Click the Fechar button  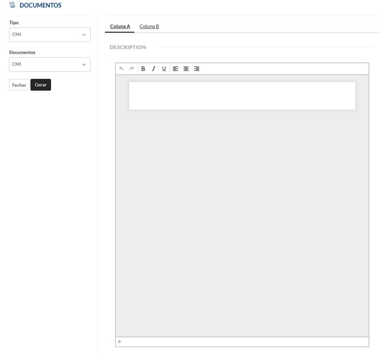[x=19, y=85]
